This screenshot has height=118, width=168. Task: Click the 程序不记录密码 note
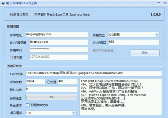tap(103, 51)
